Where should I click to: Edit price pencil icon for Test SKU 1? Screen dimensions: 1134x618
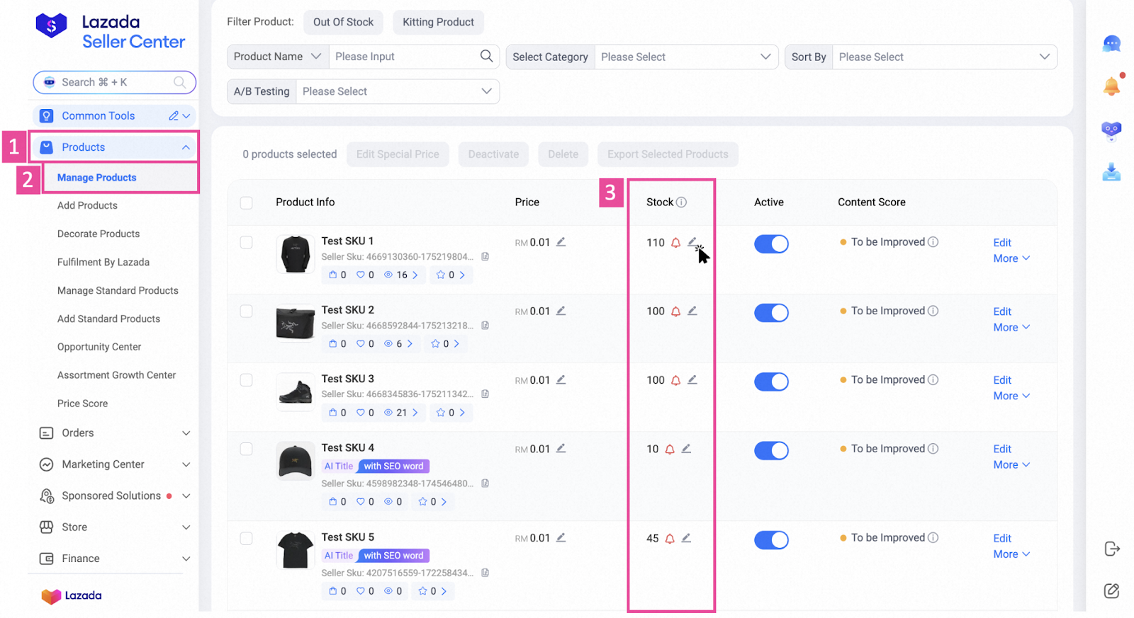[561, 242]
